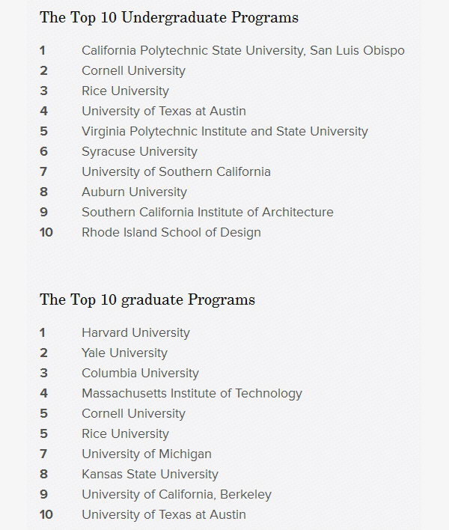The width and height of the screenshot is (449, 530).
Task: Select Cornell University in the undergraduate list
Action: pyautogui.click(x=133, y=71)
